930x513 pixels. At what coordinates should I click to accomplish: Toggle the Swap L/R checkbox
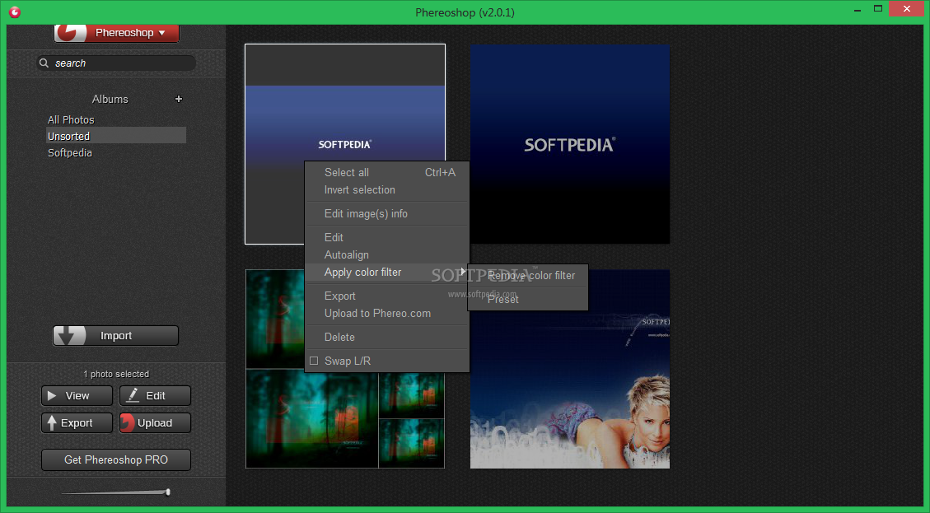(314, 361)
